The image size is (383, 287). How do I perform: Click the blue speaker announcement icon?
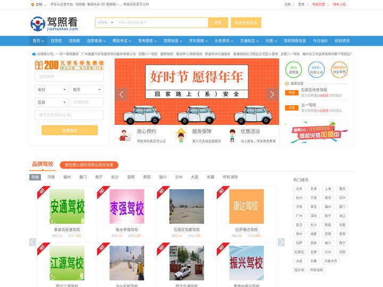(34, 54)
